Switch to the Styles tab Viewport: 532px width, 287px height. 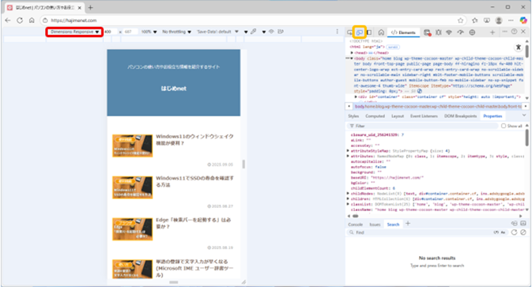353,116
